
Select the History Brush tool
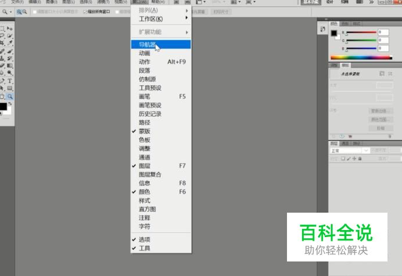(10, 58)
